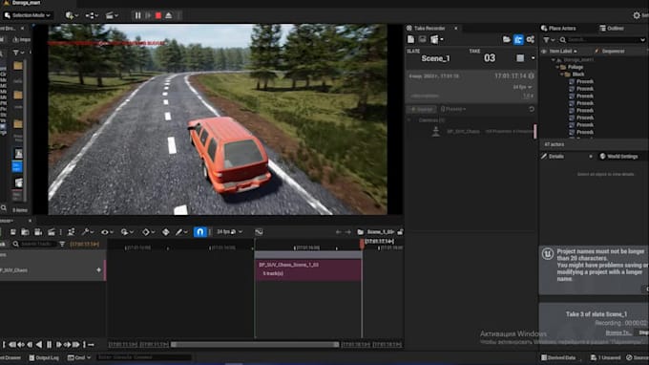Image resolution: width=649 pixels, height=365 pixels.
Task: Click the eject icon in the main toolbar
Action: (169, 15)
